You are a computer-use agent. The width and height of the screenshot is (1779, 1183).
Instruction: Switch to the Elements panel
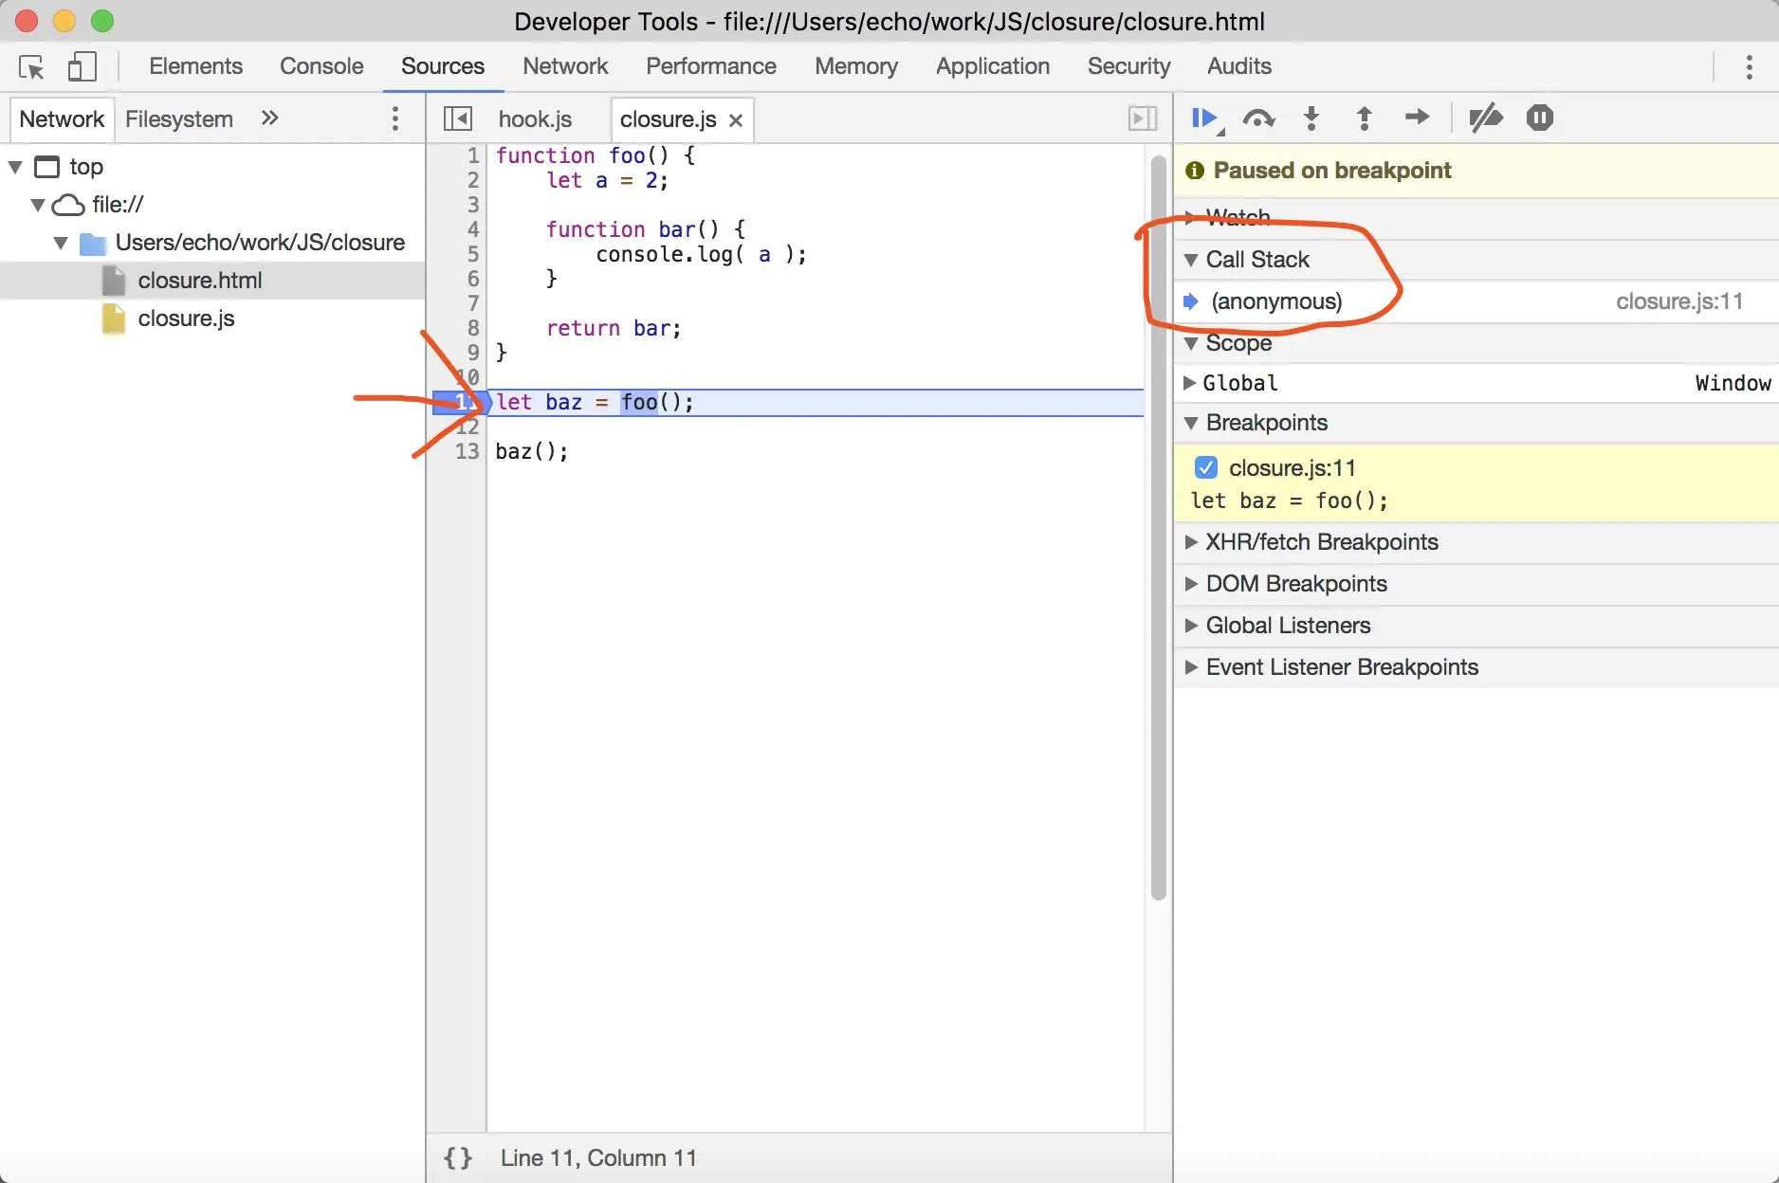(195, 66)
